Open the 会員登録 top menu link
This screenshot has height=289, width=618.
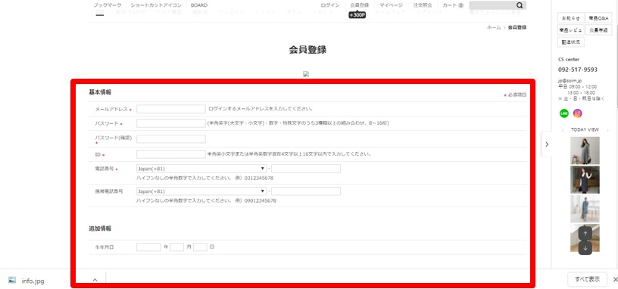(x=360, y=5)
